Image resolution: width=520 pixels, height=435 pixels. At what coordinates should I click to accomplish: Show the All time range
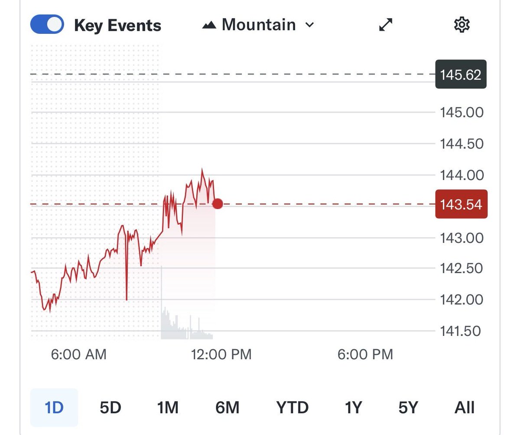[465, 407]
